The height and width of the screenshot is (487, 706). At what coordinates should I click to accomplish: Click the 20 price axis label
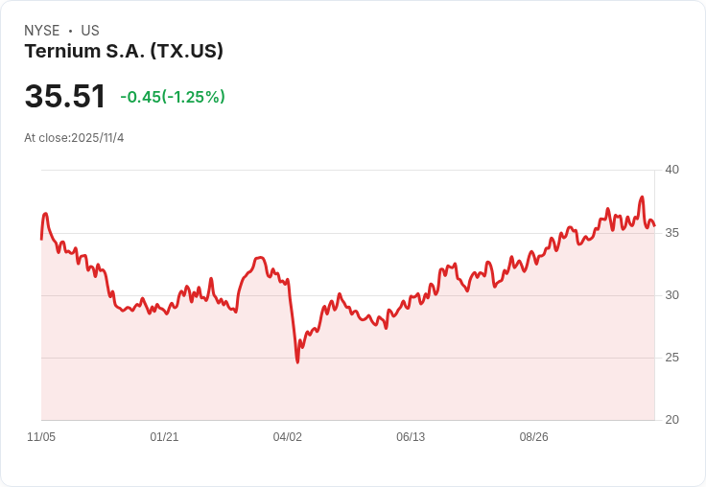671,420
